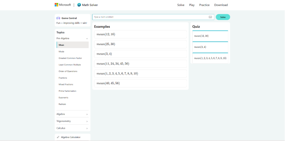Click the Algebra Calculator icon

pyautogui.click(x=58, y=137)
